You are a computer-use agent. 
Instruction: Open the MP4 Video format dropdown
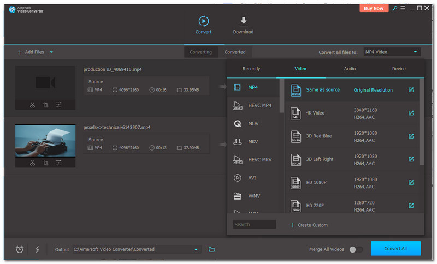coord(392,52)
